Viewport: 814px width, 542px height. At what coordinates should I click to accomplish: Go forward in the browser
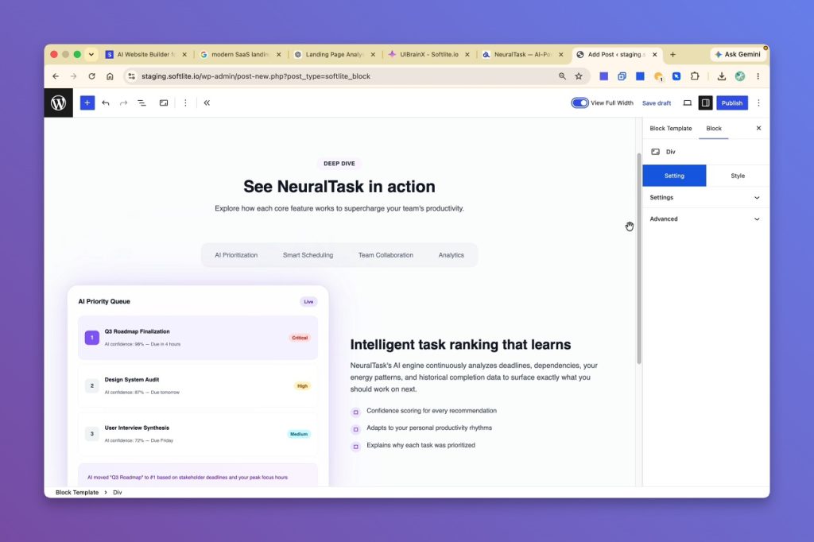coord(74,76)
